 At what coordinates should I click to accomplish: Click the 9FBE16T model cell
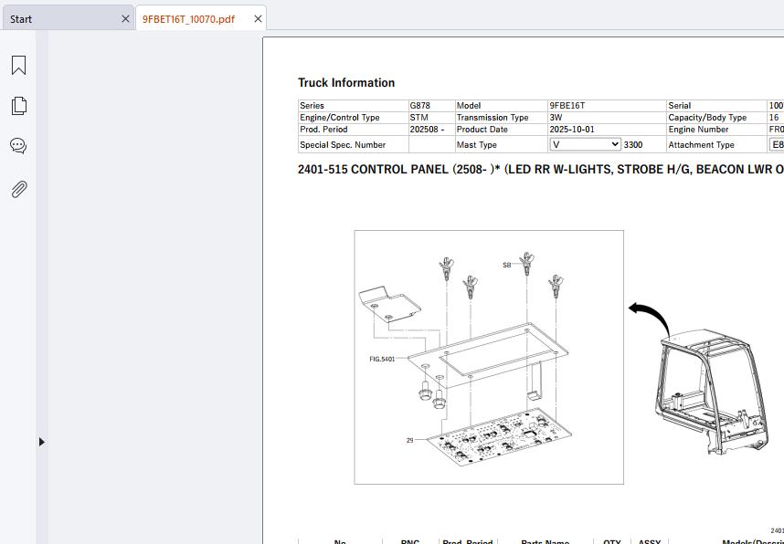click(x=607, y=105)
